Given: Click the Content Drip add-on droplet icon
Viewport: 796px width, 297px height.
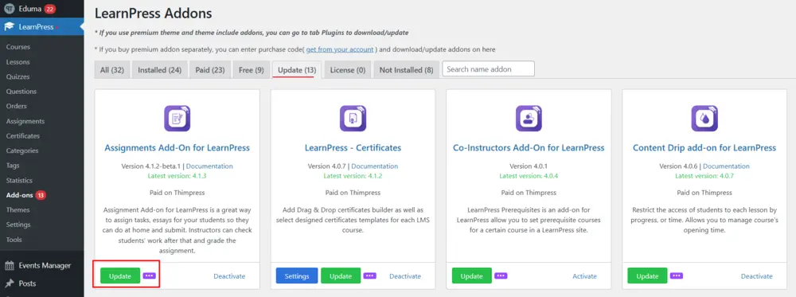Looking at the screenshot, I should (704, 119).
